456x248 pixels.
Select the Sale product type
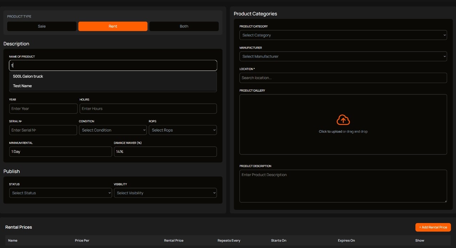tap(42, 26)
